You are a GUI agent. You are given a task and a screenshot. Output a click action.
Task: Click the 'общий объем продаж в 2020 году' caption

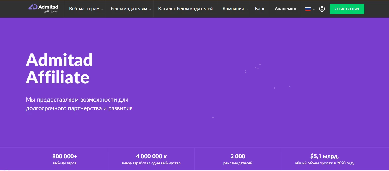[x=324, y=163]
